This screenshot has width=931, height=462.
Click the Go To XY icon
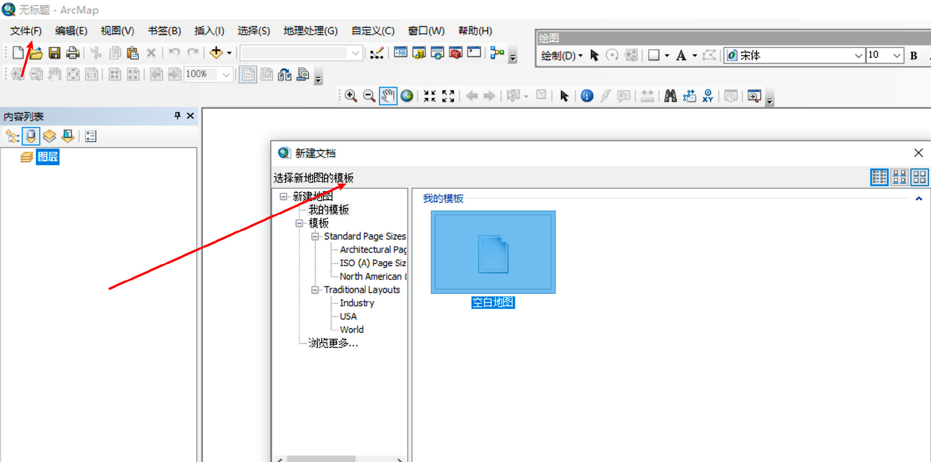(x=708, y=96)
